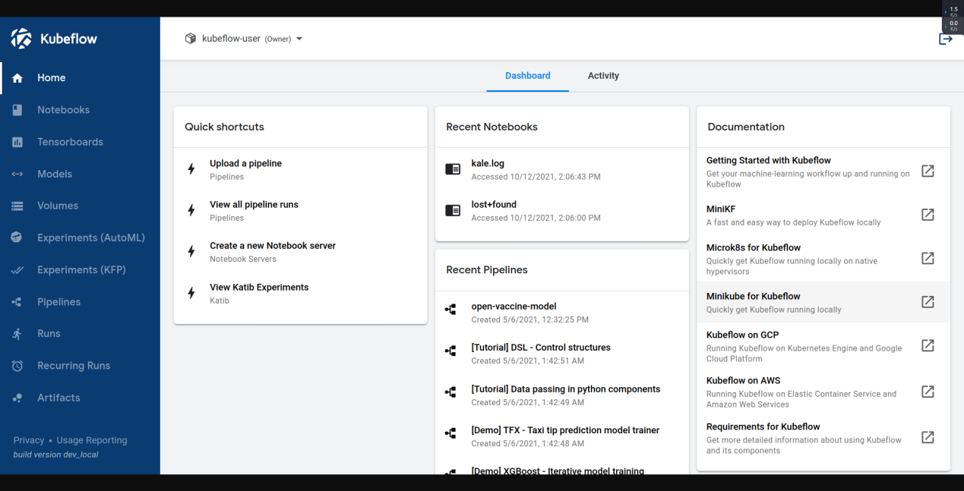Switch to the Activity tab
The image size is (964, 491).
(603, 76)
